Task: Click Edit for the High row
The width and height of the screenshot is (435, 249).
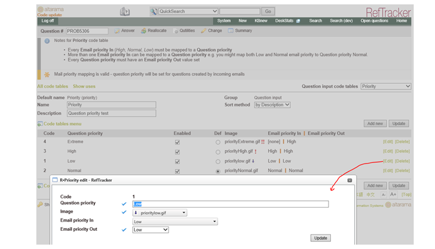Action: pos(388,151)
